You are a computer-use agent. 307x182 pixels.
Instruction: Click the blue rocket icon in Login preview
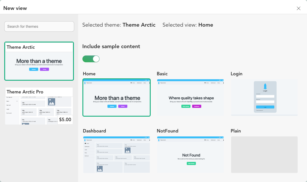pos(265,86)
